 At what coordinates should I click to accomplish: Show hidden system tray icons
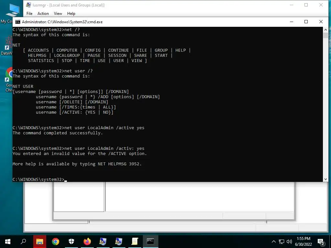click(273, 242)
